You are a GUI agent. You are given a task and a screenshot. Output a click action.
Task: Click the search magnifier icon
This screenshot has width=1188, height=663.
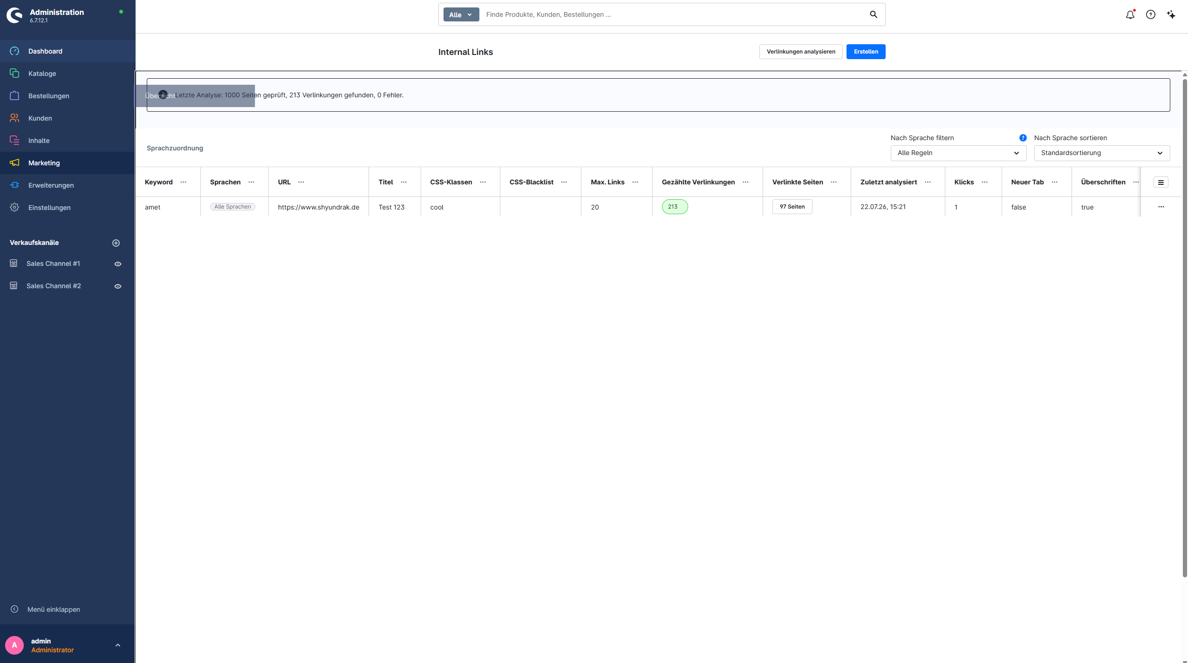tap(874, 14)
